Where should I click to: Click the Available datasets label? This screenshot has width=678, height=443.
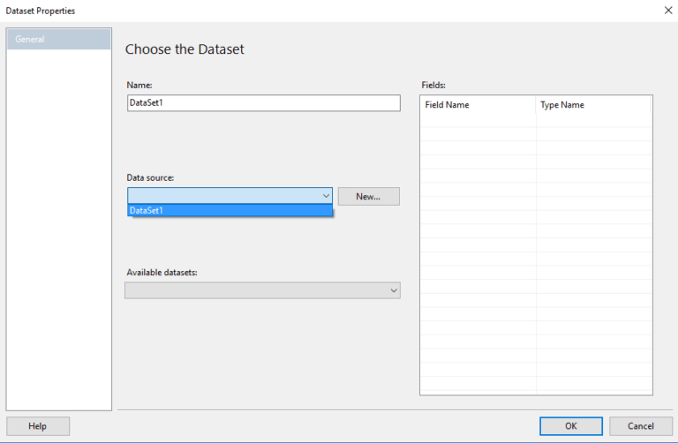click(x=162, y=273)
